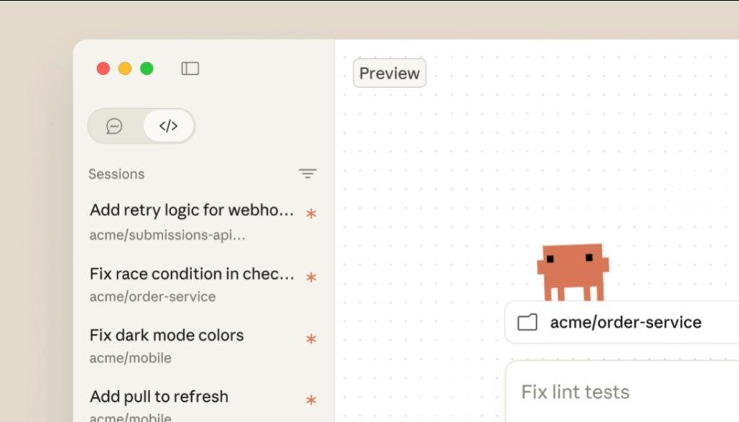Toggle the sidebar panel icon
The image size is (739, 422).
point(190,68)
